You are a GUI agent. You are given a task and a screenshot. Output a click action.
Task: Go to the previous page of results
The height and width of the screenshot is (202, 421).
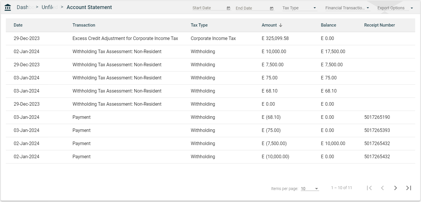coord(382,188)
